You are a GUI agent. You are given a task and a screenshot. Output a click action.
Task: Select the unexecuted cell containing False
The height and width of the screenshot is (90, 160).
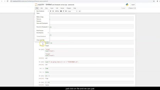pos(89,72)
